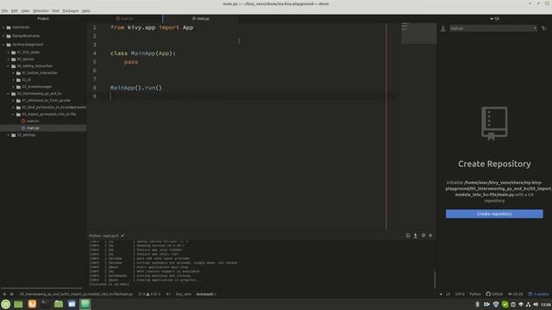This screenshot has width=552, height=310.
Task: Click the icon right of the repository dropdown
Action: tap(544, 28)
